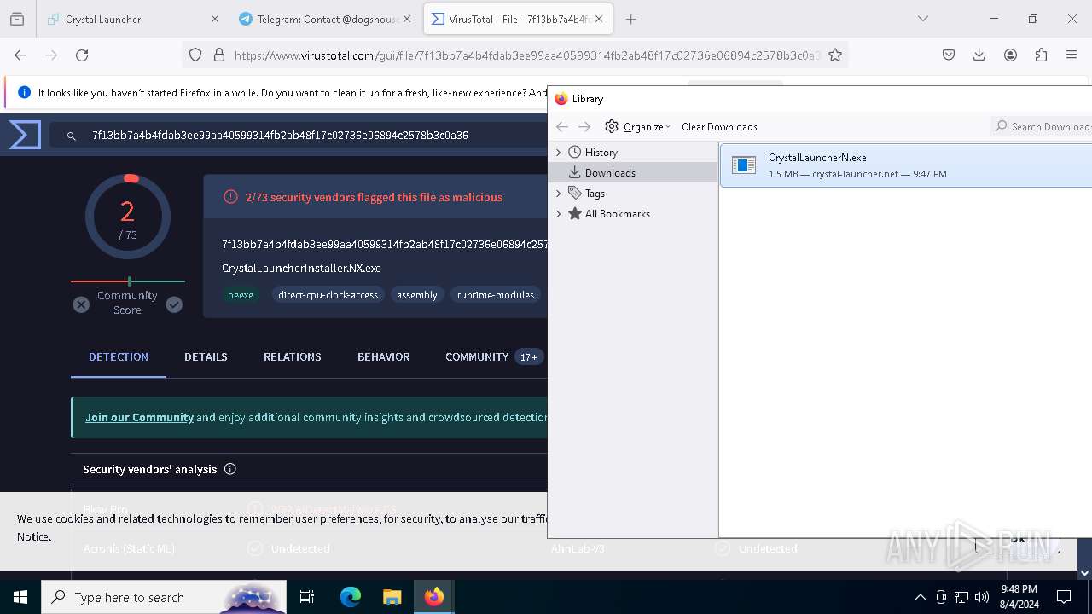Select CrystalLauncherN.exe download entry
Screen dimensions: 1092x614
click(906, 165)
